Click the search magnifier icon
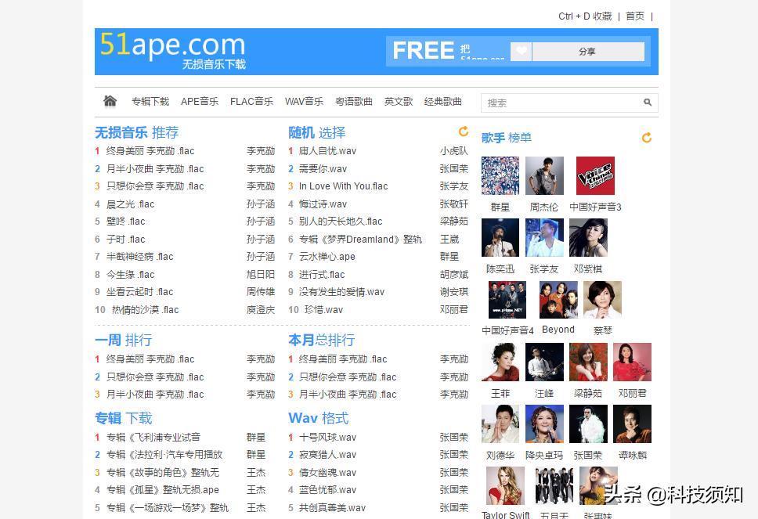This screenshot has width=758, height=519. pyautogui.click(x=647, y=102)
